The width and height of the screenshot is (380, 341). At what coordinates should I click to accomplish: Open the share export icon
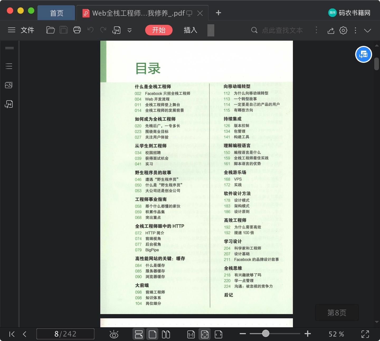(331, 30)
